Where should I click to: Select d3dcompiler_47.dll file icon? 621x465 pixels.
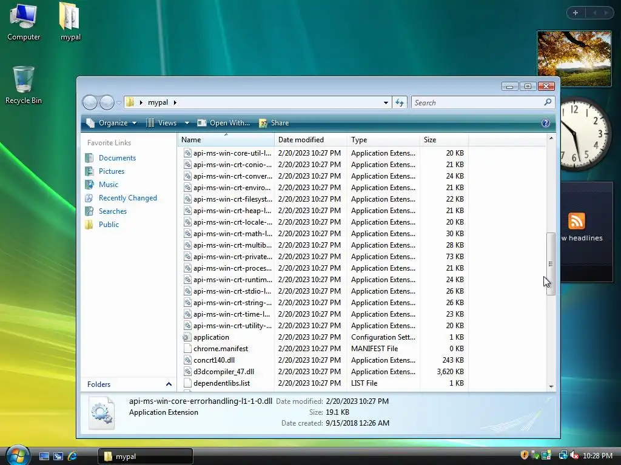(187, 372)
